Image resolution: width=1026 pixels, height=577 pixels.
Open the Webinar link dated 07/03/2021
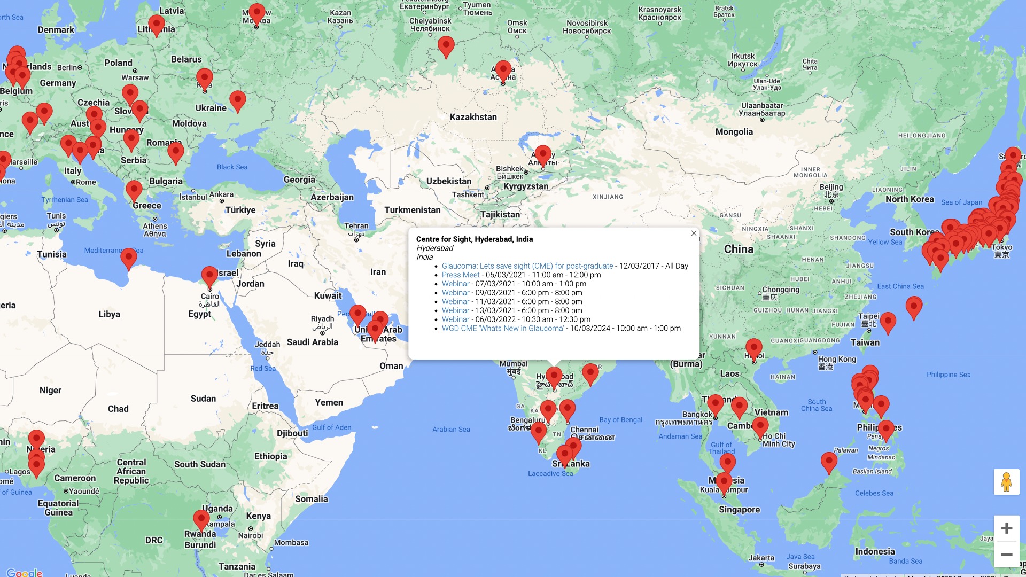pyautogui.click(x=455, y=284)
